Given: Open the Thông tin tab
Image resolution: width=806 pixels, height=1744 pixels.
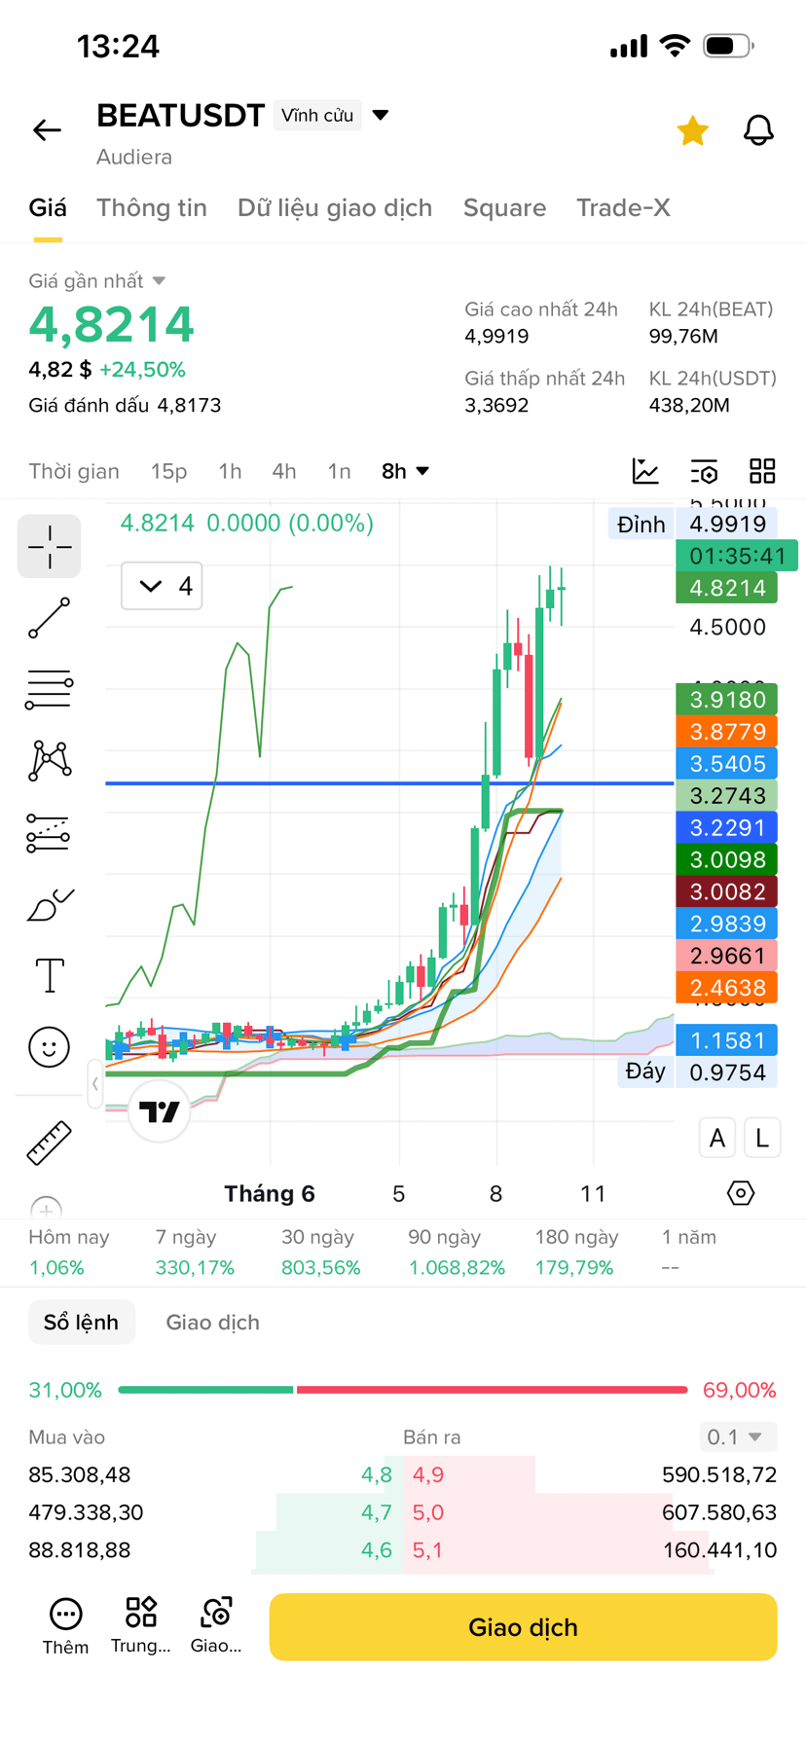Looking at the screenshot, I should click(152, 208).
